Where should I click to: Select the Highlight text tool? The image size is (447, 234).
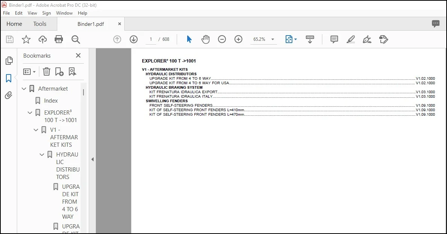[351, 39]
